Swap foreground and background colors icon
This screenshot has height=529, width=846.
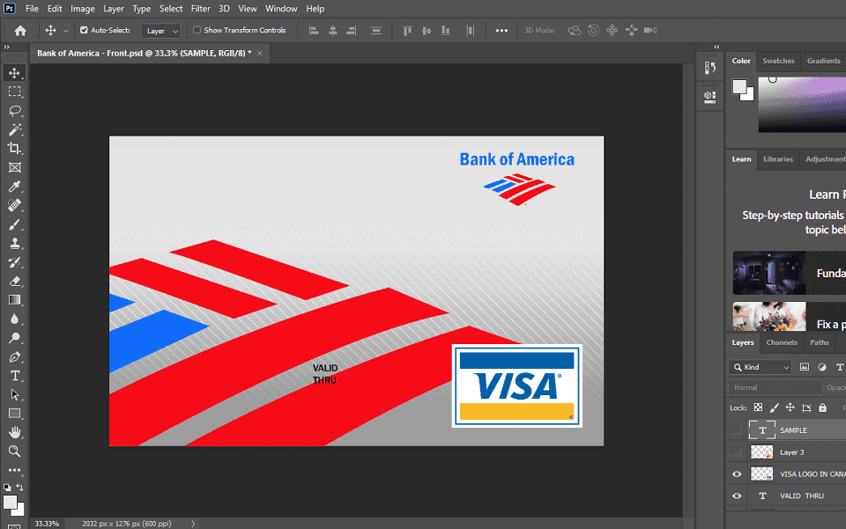click(x=20, y=487)
